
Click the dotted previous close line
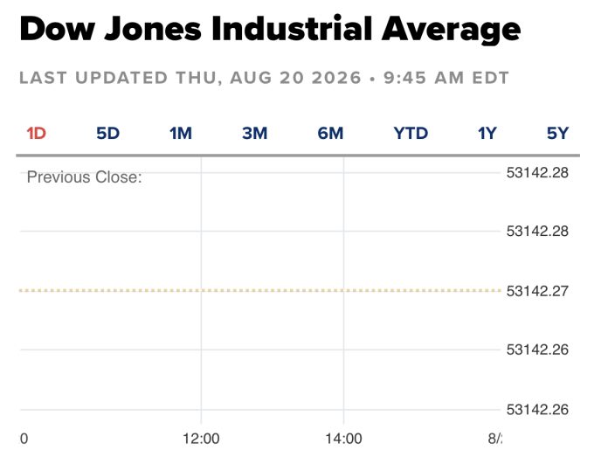pos(260,290)
